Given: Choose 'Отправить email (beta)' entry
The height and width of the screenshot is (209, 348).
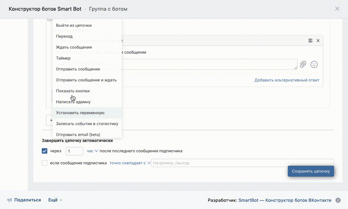Looking at the screenshot, I should click(x=87, y=134).
